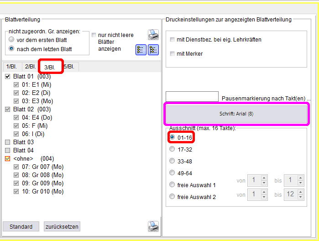Viewport: 319px width, 241px height.
Task: Click the Standard button
Action: coord(21,226)
